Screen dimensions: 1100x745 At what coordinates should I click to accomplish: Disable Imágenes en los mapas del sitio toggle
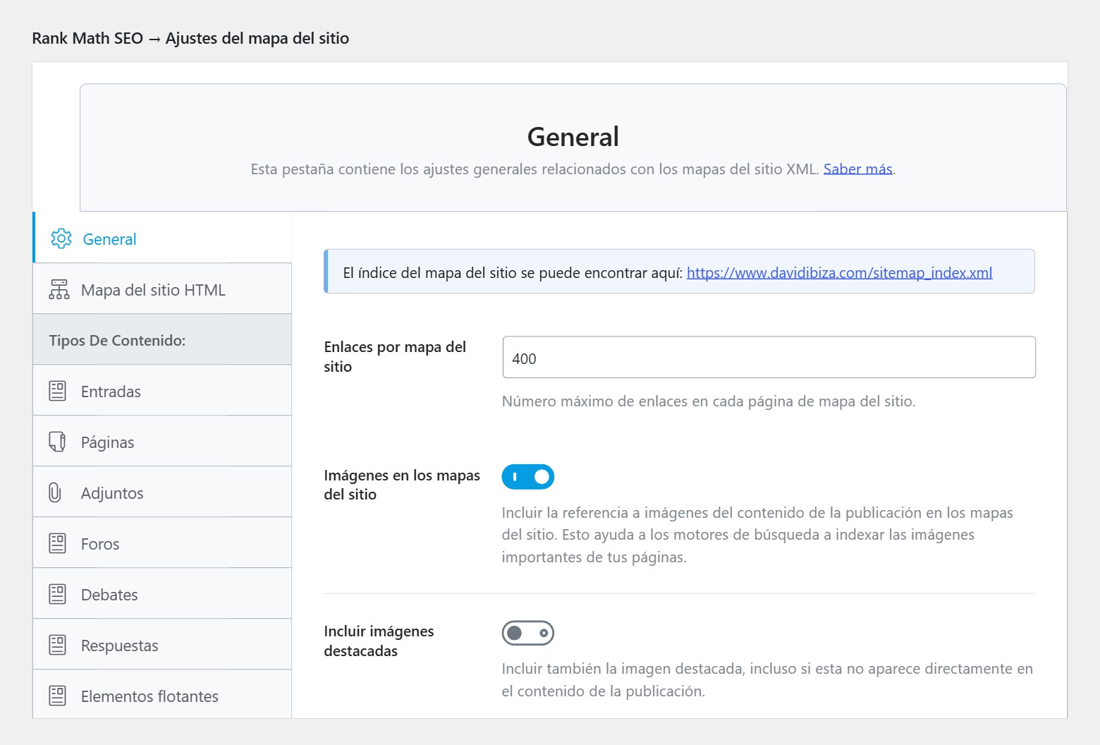click(x=528, y=477)
